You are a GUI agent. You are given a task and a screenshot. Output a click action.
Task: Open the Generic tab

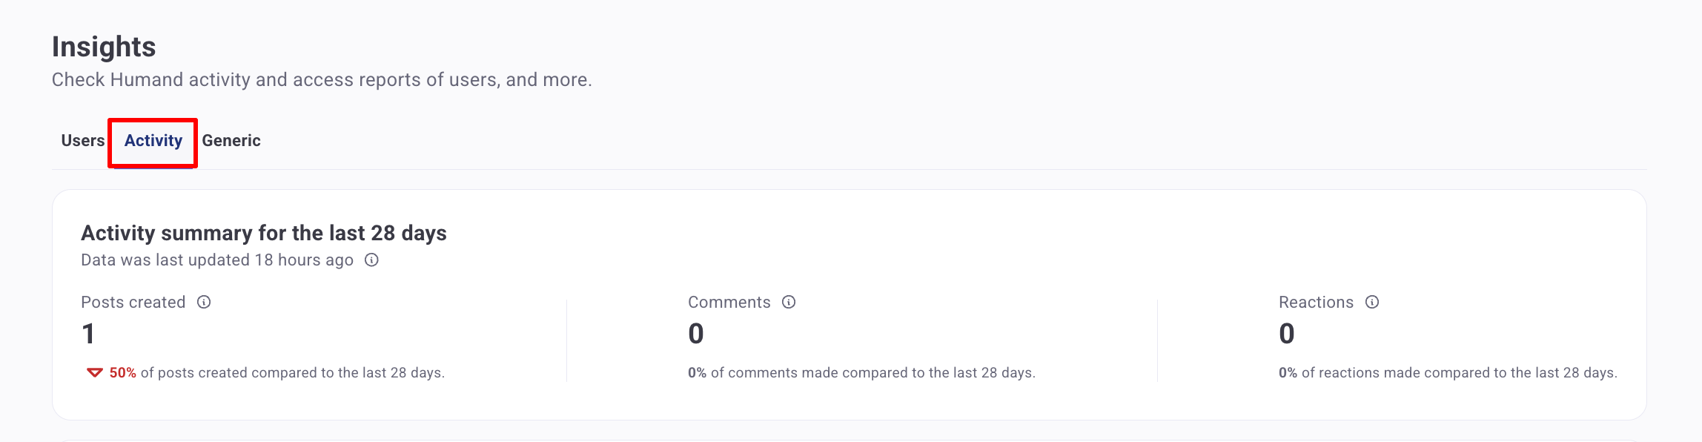click(231, 141)
